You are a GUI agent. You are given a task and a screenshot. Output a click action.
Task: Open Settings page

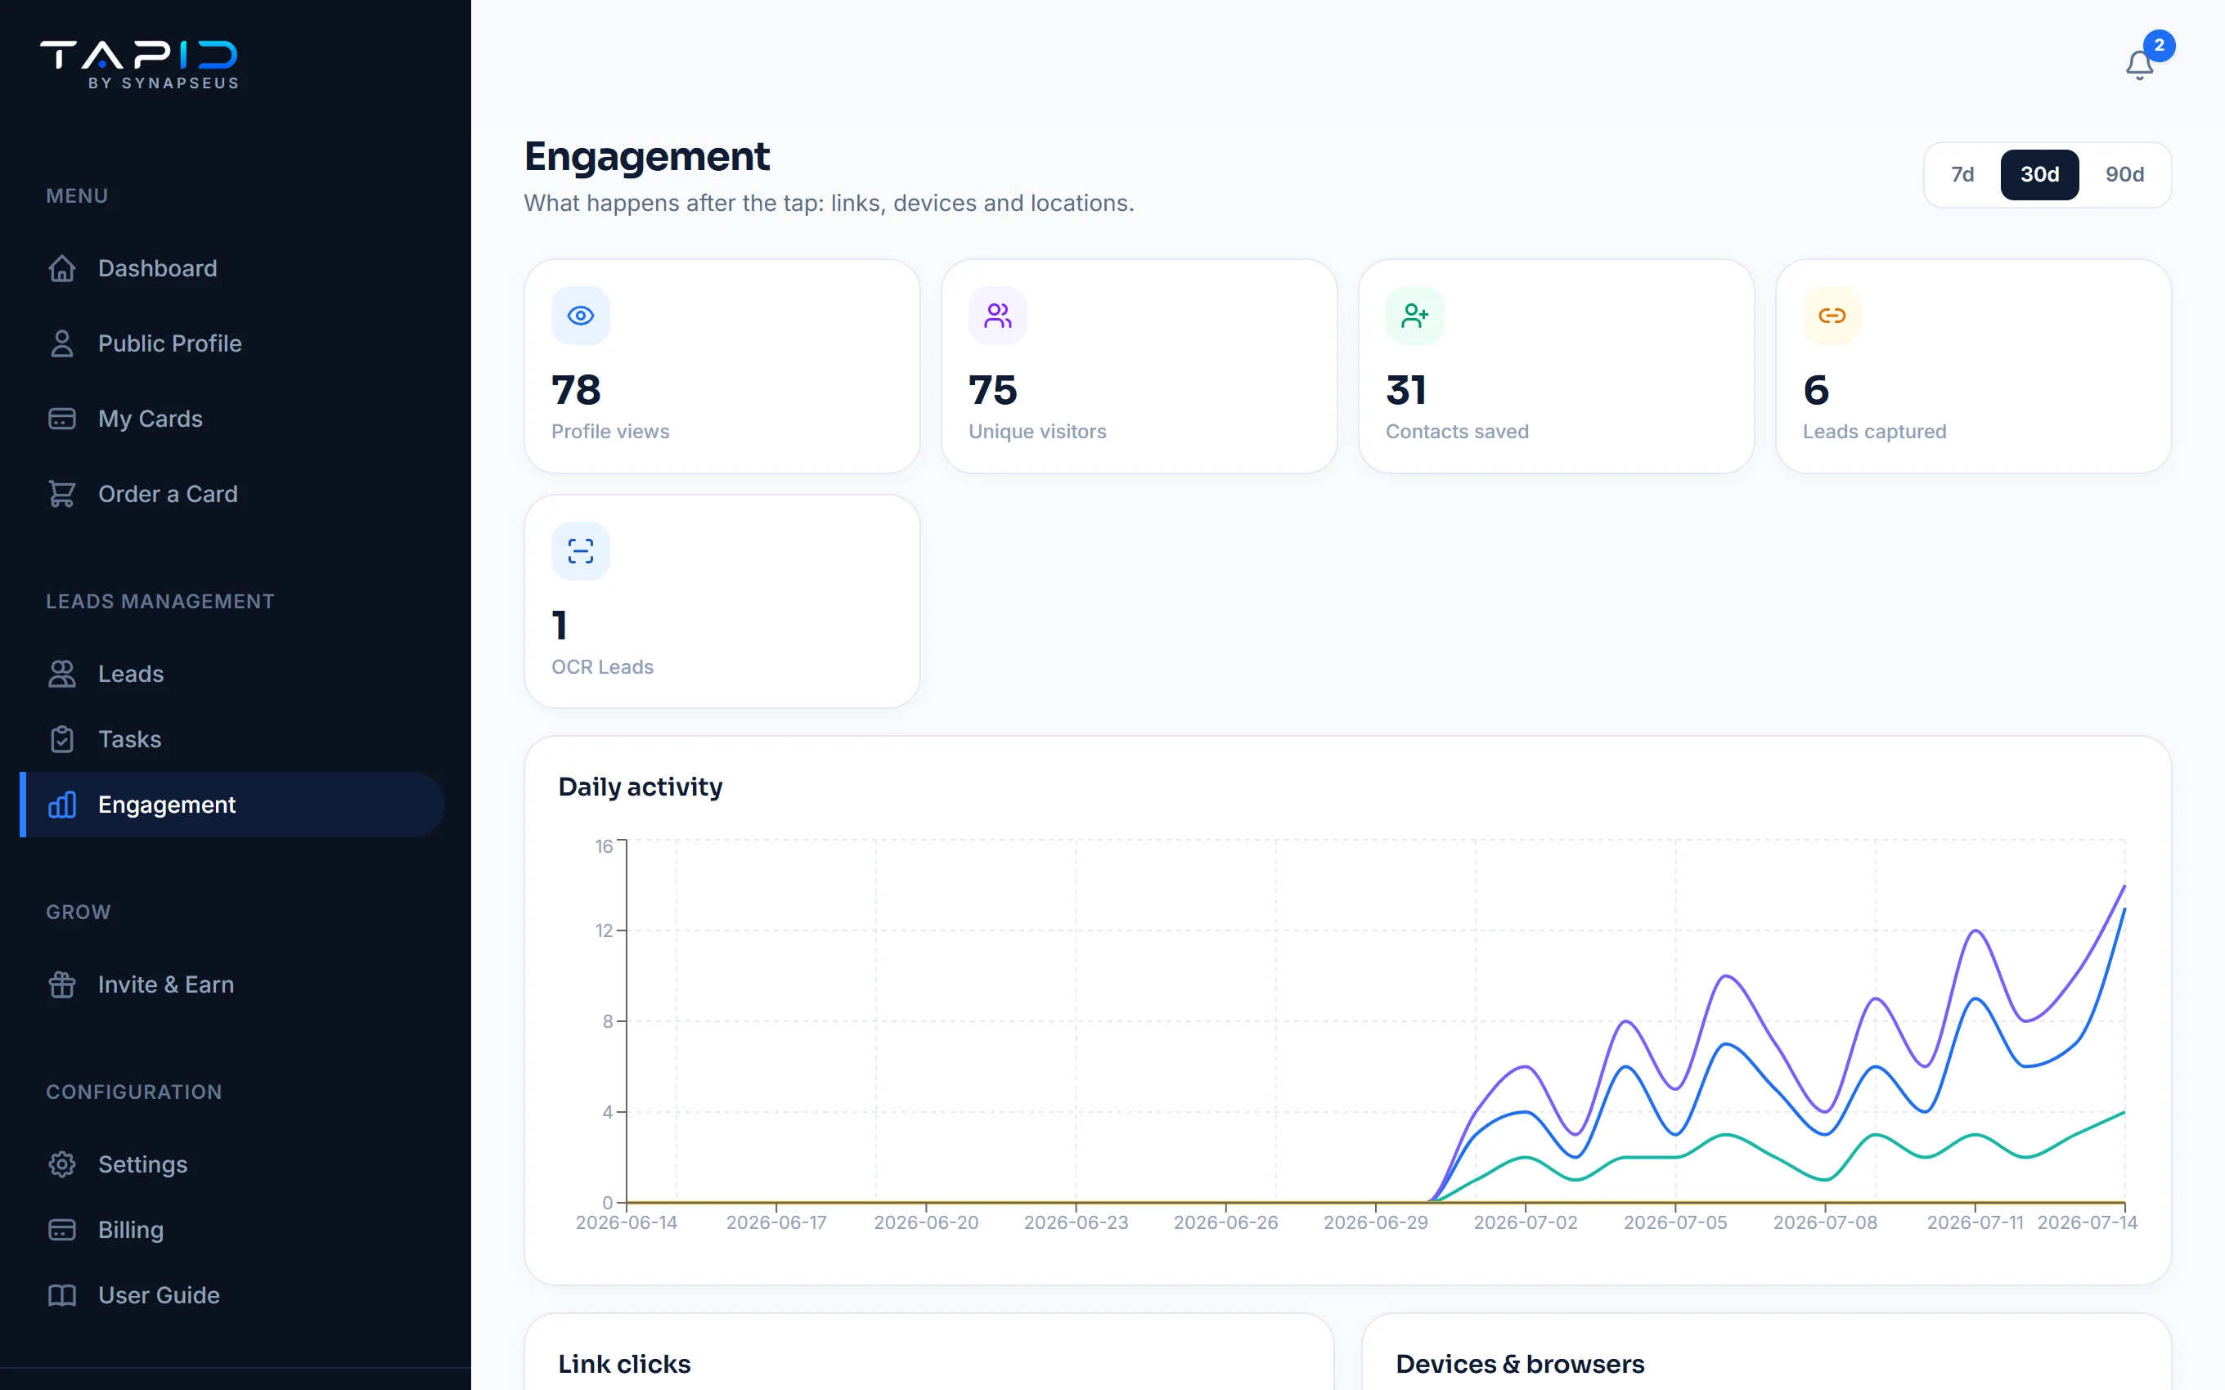click(x=231, y=1165)
